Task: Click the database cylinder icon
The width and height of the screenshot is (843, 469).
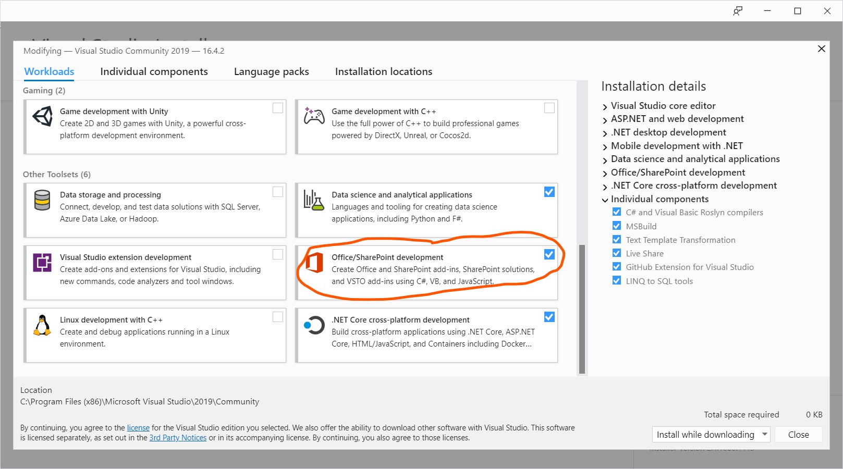Action: coord(42,200)
